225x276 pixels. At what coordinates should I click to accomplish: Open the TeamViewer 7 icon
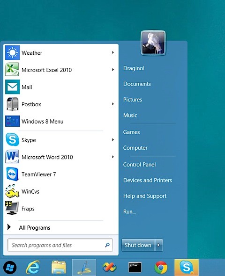[x=12, y=174]
